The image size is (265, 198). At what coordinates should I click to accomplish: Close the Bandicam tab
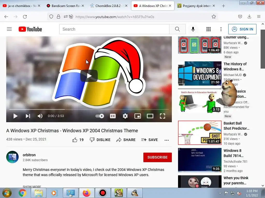pyautogui.click(x=83, y=6)
